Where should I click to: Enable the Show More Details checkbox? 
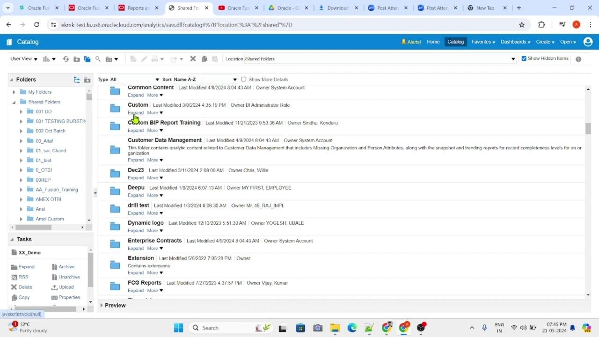tap(243, 79)
